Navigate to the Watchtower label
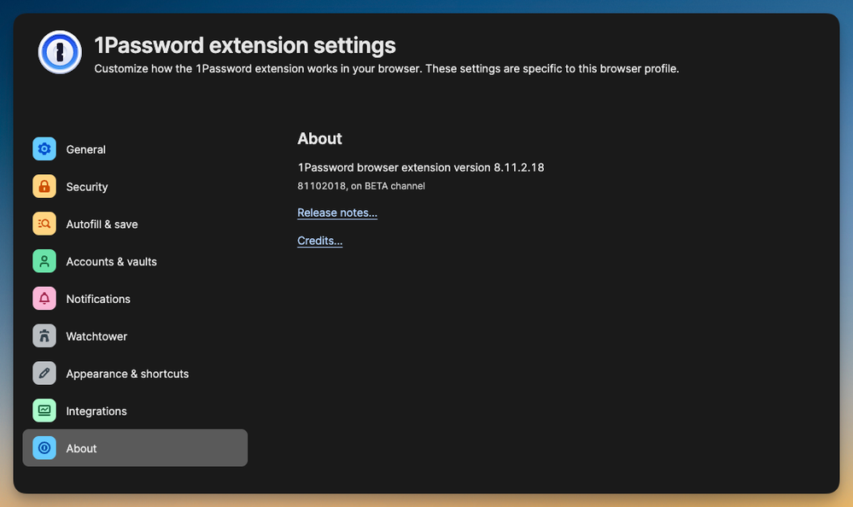The image size is (853, 507). point(96,336)
